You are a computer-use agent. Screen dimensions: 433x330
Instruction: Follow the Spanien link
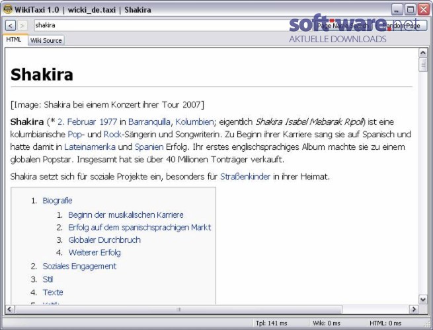[149, 147]
